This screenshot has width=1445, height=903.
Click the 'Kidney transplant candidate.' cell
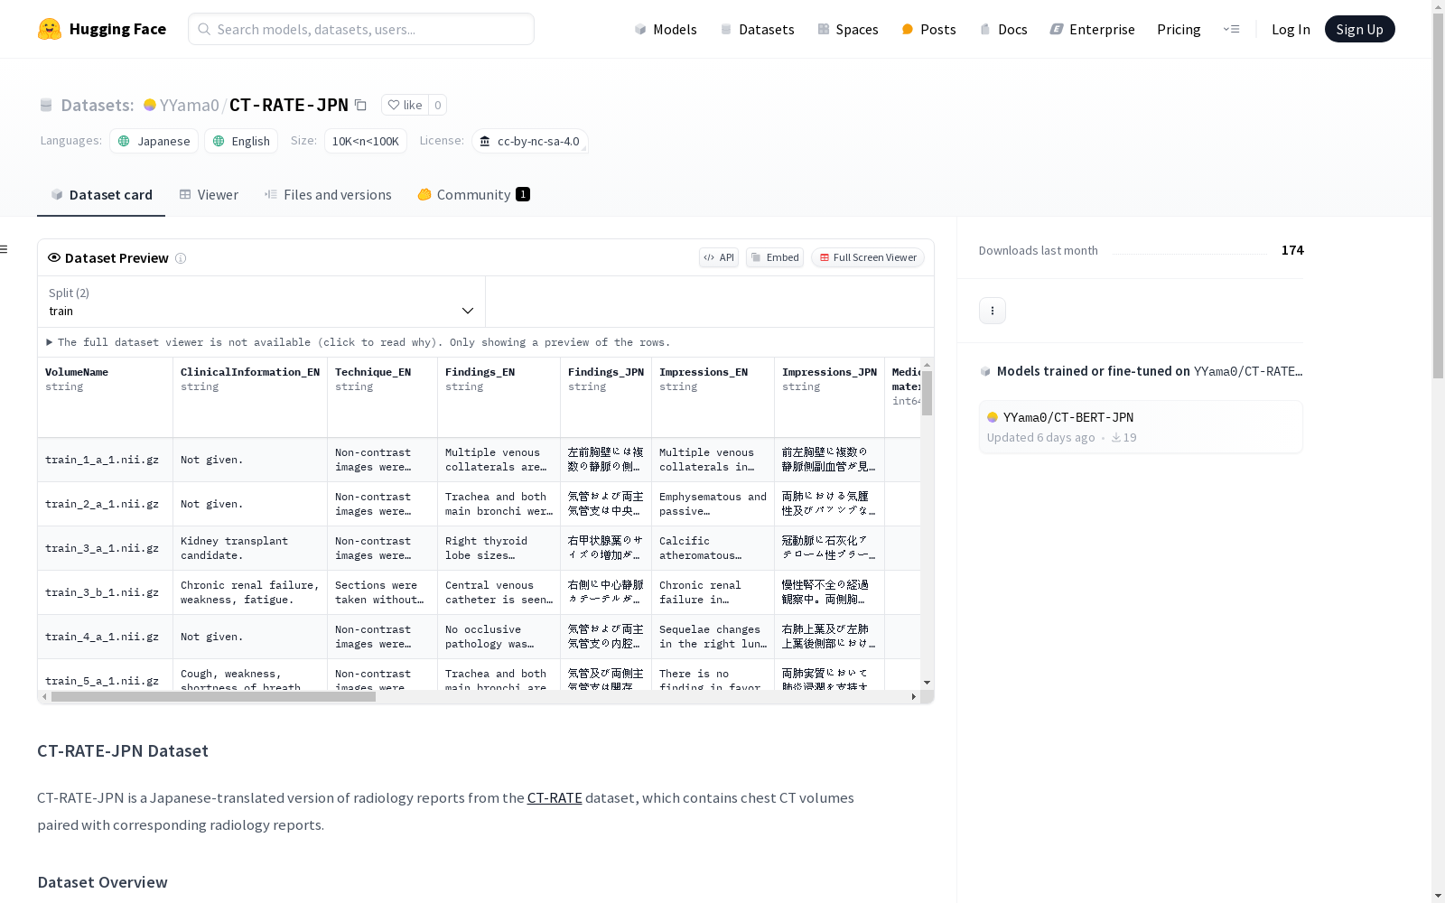tap(250, 548)
